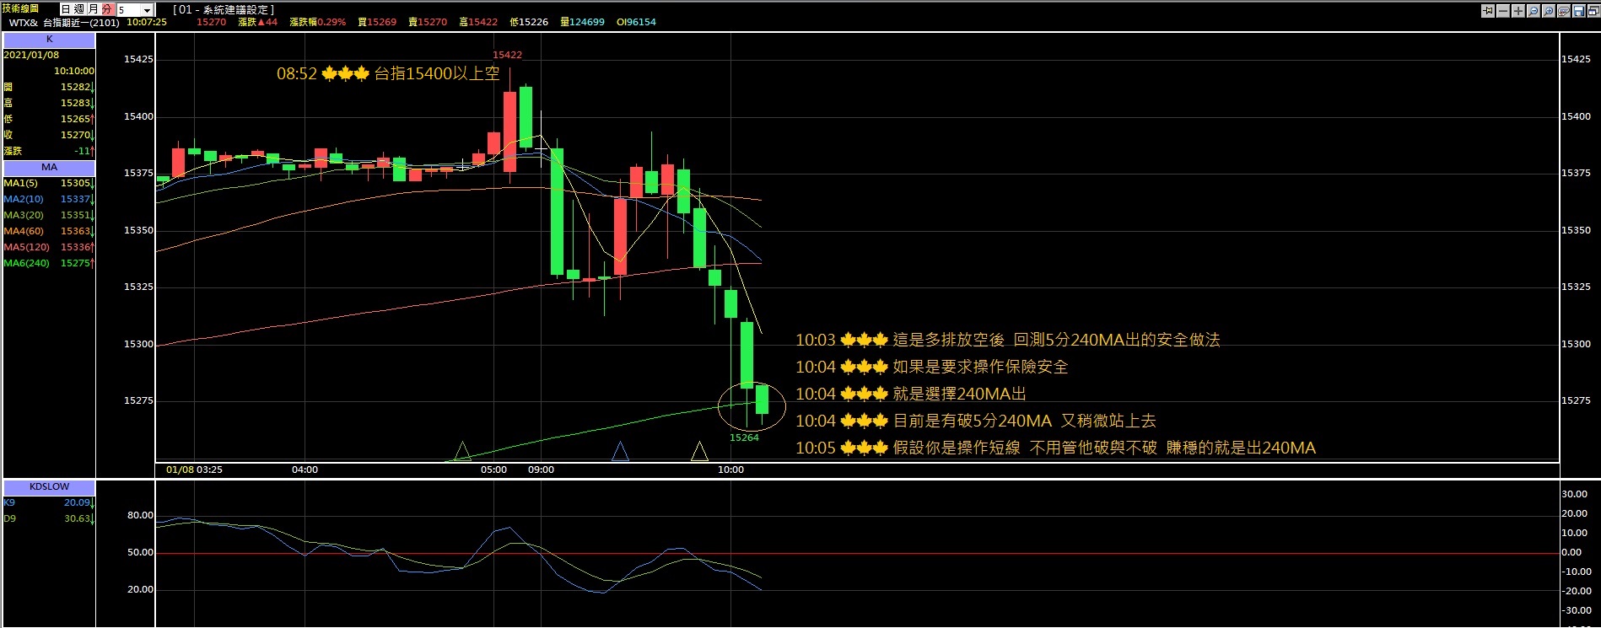
Task: Click the 01/08 03:25 time axis label
Action: (194, 470)
